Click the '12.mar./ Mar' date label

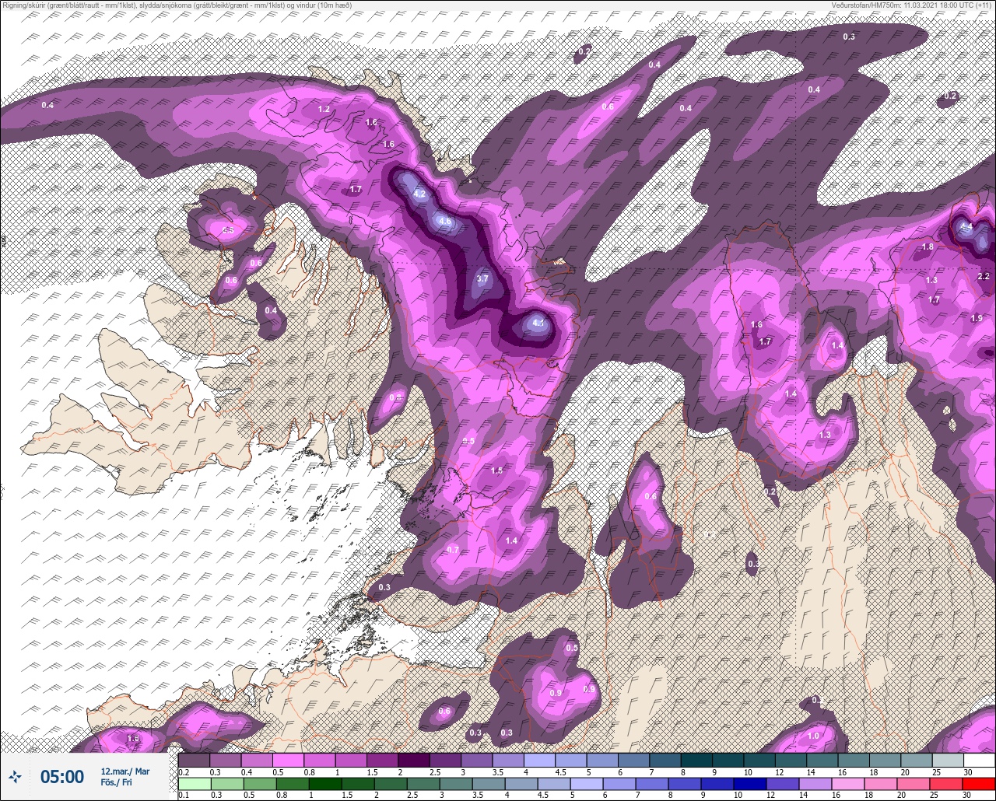[x=125, y=771]
